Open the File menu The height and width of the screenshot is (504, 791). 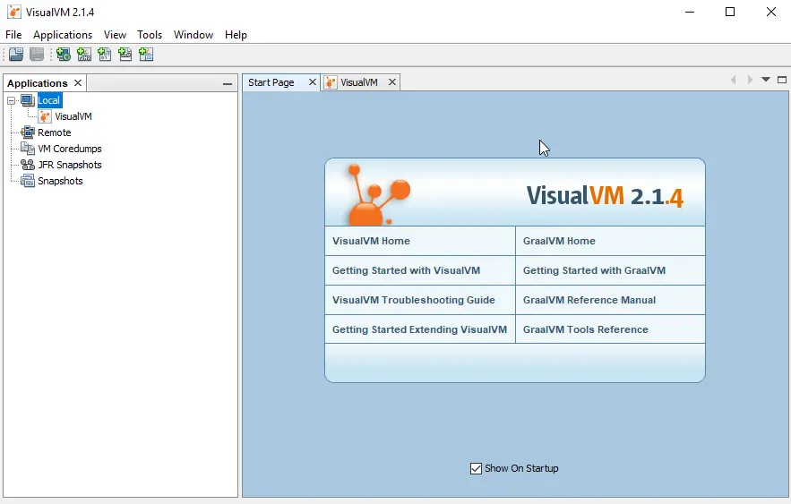[13, 35]
